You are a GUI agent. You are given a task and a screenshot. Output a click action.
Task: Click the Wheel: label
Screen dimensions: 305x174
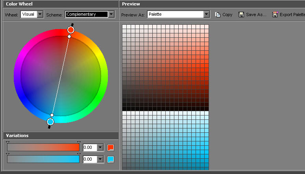[11, 15]
